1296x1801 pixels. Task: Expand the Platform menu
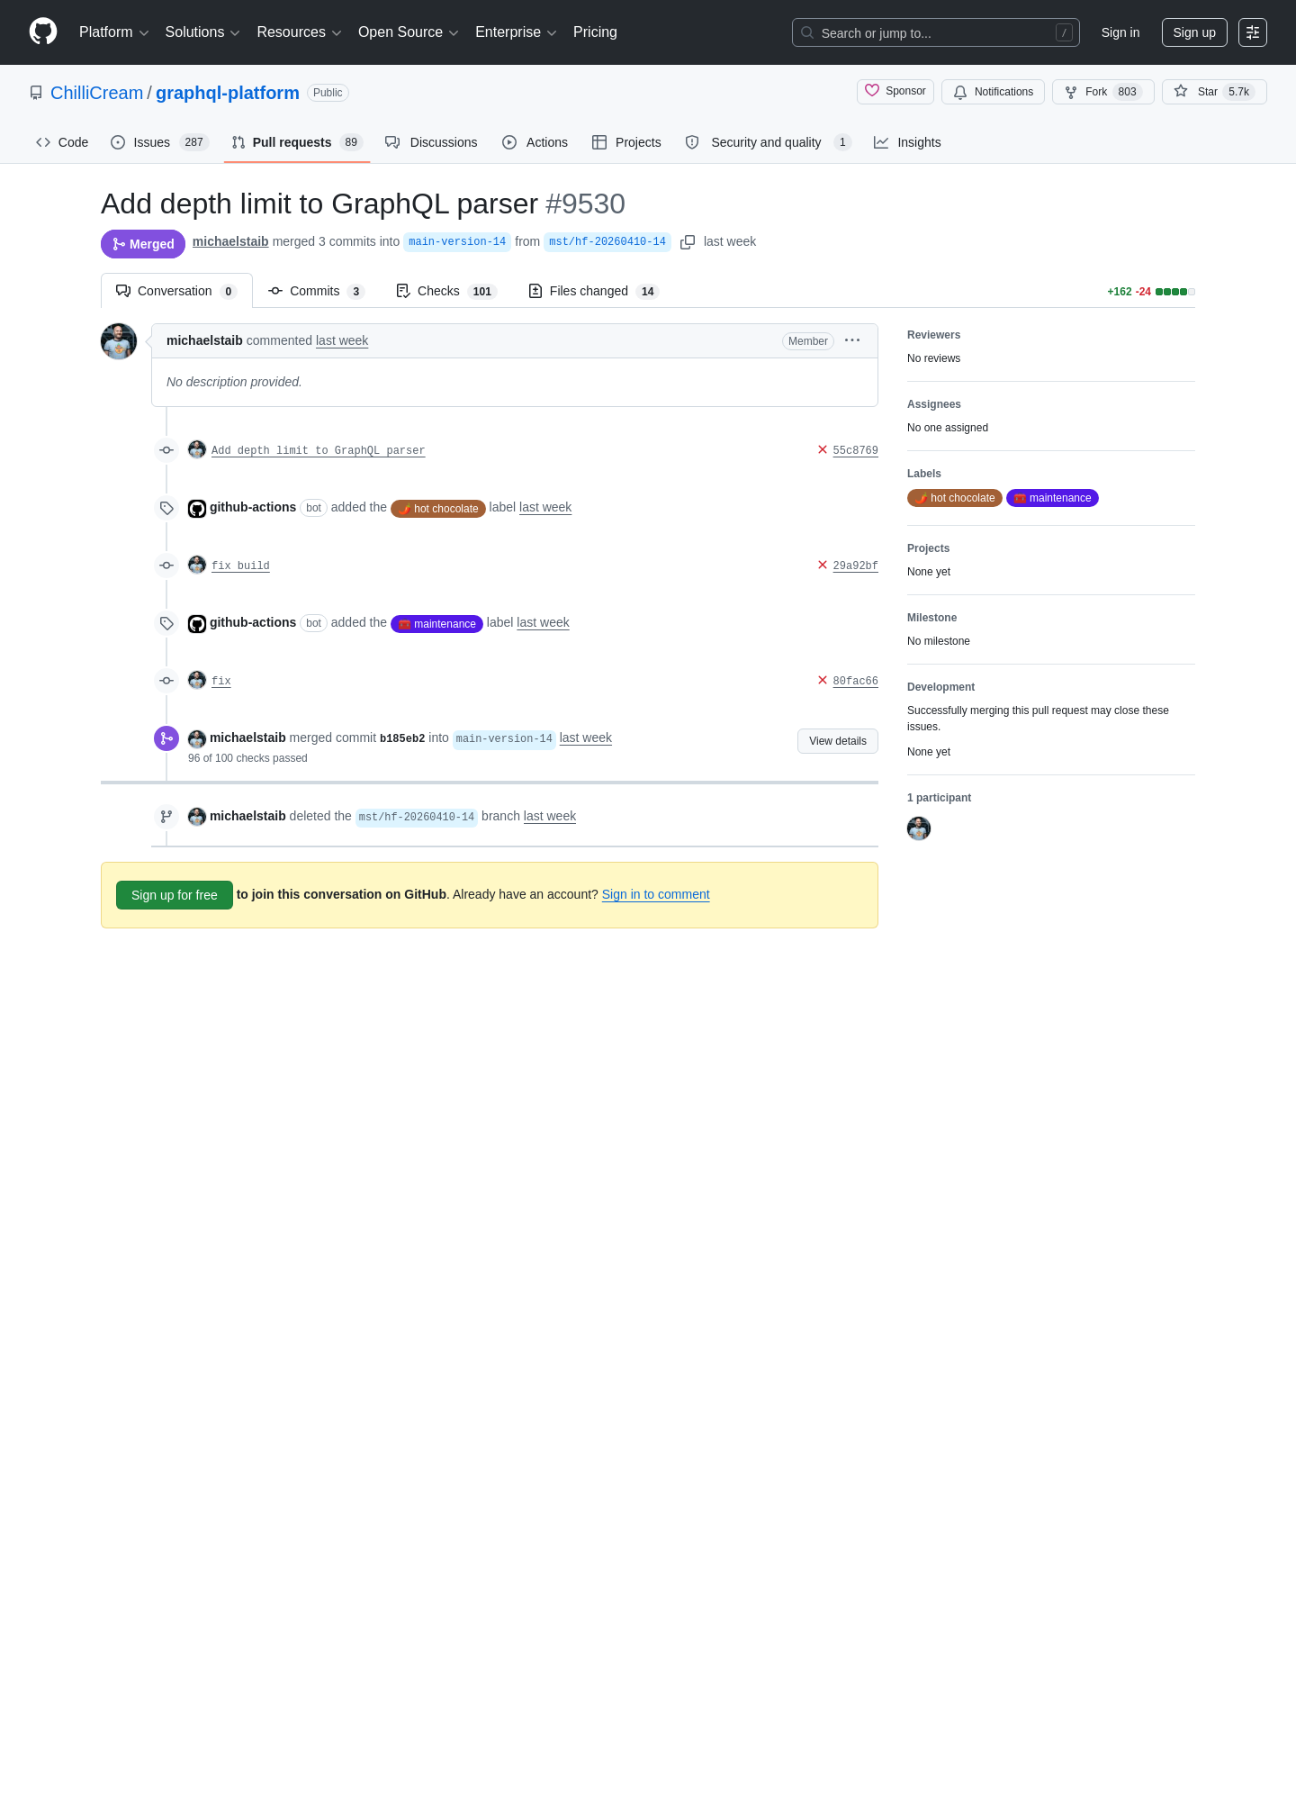113,32
